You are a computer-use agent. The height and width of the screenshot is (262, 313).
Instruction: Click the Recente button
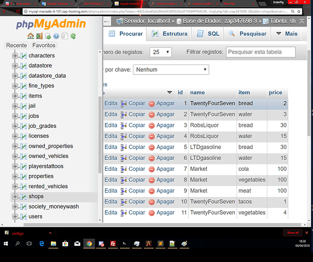[x=16, y=46]
